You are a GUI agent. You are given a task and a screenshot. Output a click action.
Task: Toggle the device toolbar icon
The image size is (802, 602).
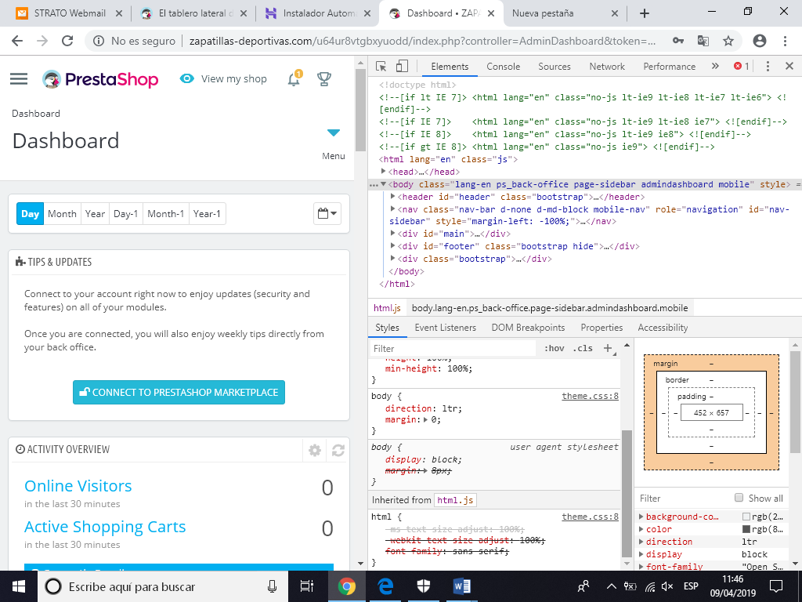(402, 67)
